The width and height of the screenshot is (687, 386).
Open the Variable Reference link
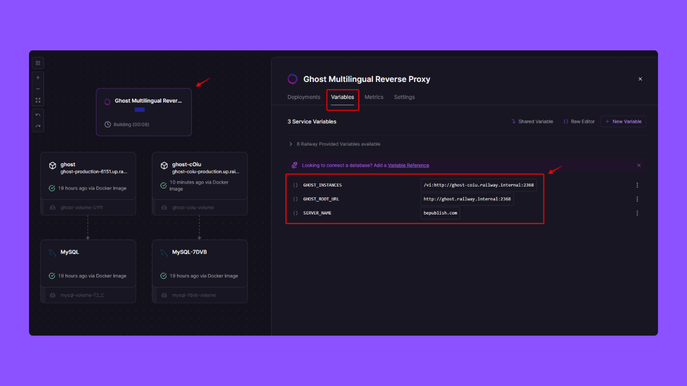[x=409, y=165]
